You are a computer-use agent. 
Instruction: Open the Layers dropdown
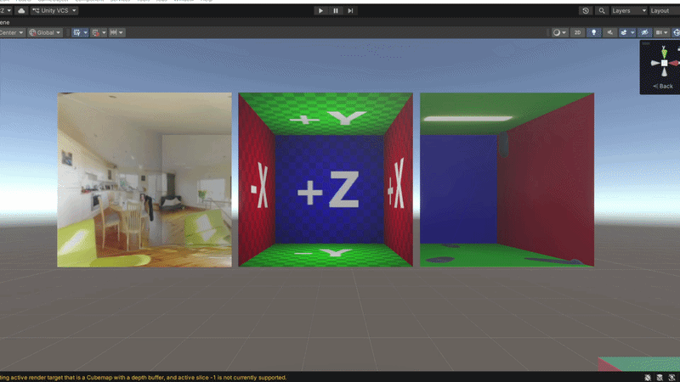[x=628, y=10]
